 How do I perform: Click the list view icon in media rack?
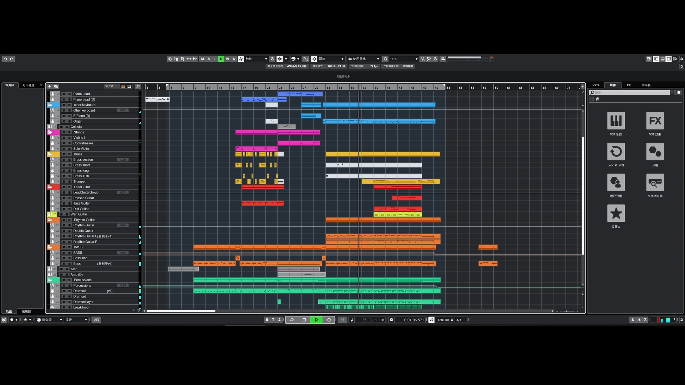pyautogui.click(x=679, y=93)
